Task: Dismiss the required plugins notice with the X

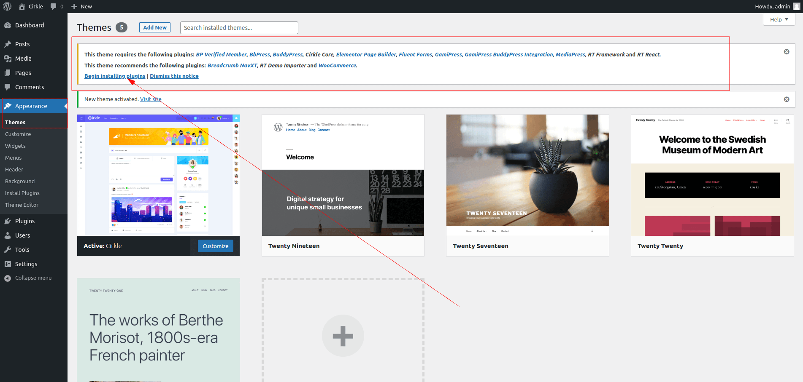Action: 787,52
